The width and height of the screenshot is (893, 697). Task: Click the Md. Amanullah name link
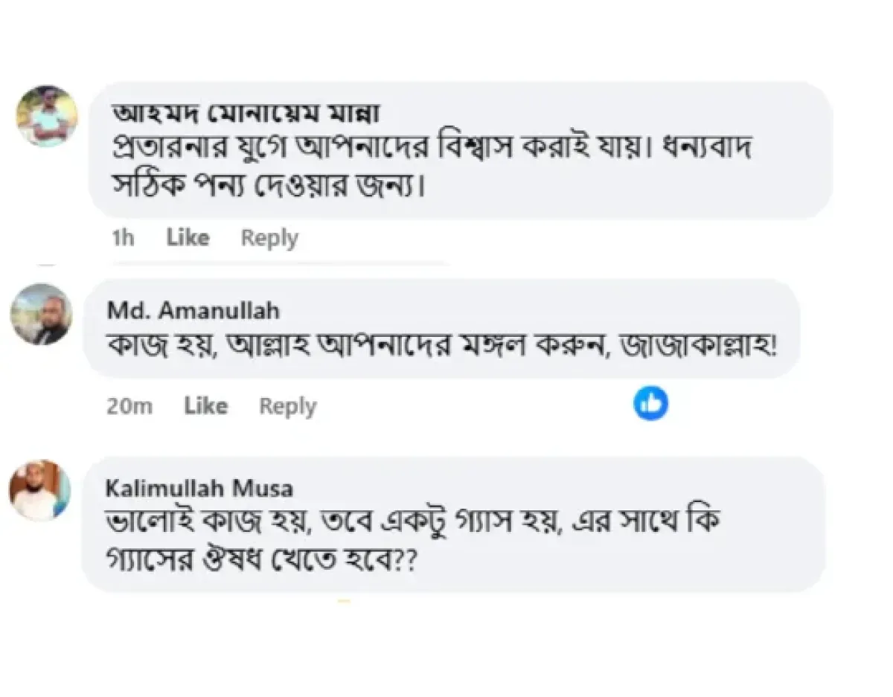(x=193, y=309)
